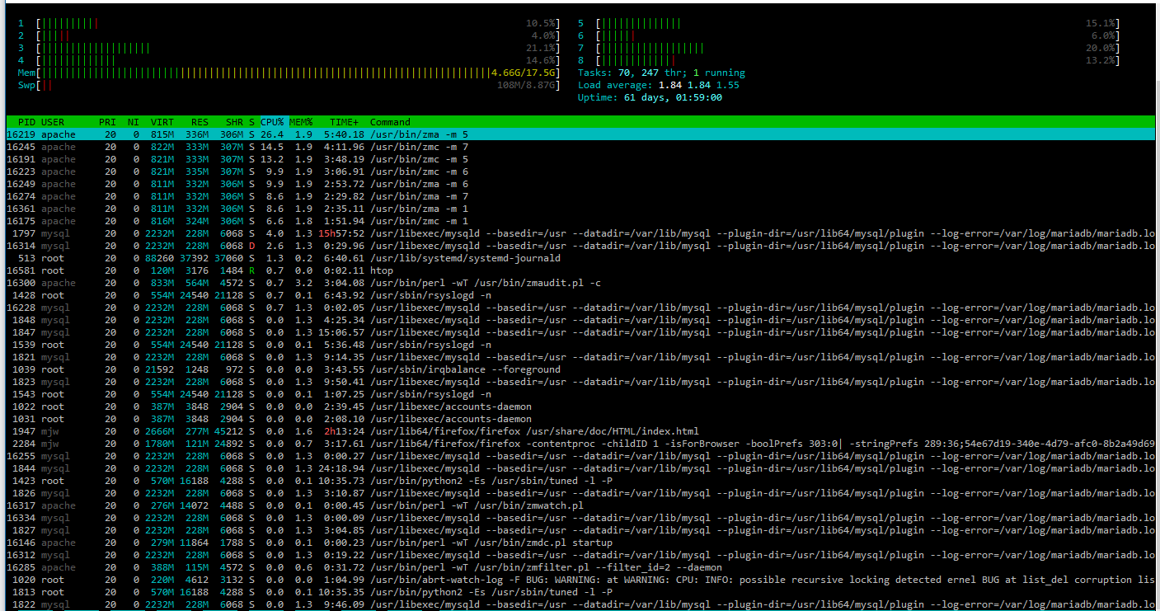Click the CPU 5 usage meter
The width and height of the screenshot is (1160, 611).
click(848, 23)
